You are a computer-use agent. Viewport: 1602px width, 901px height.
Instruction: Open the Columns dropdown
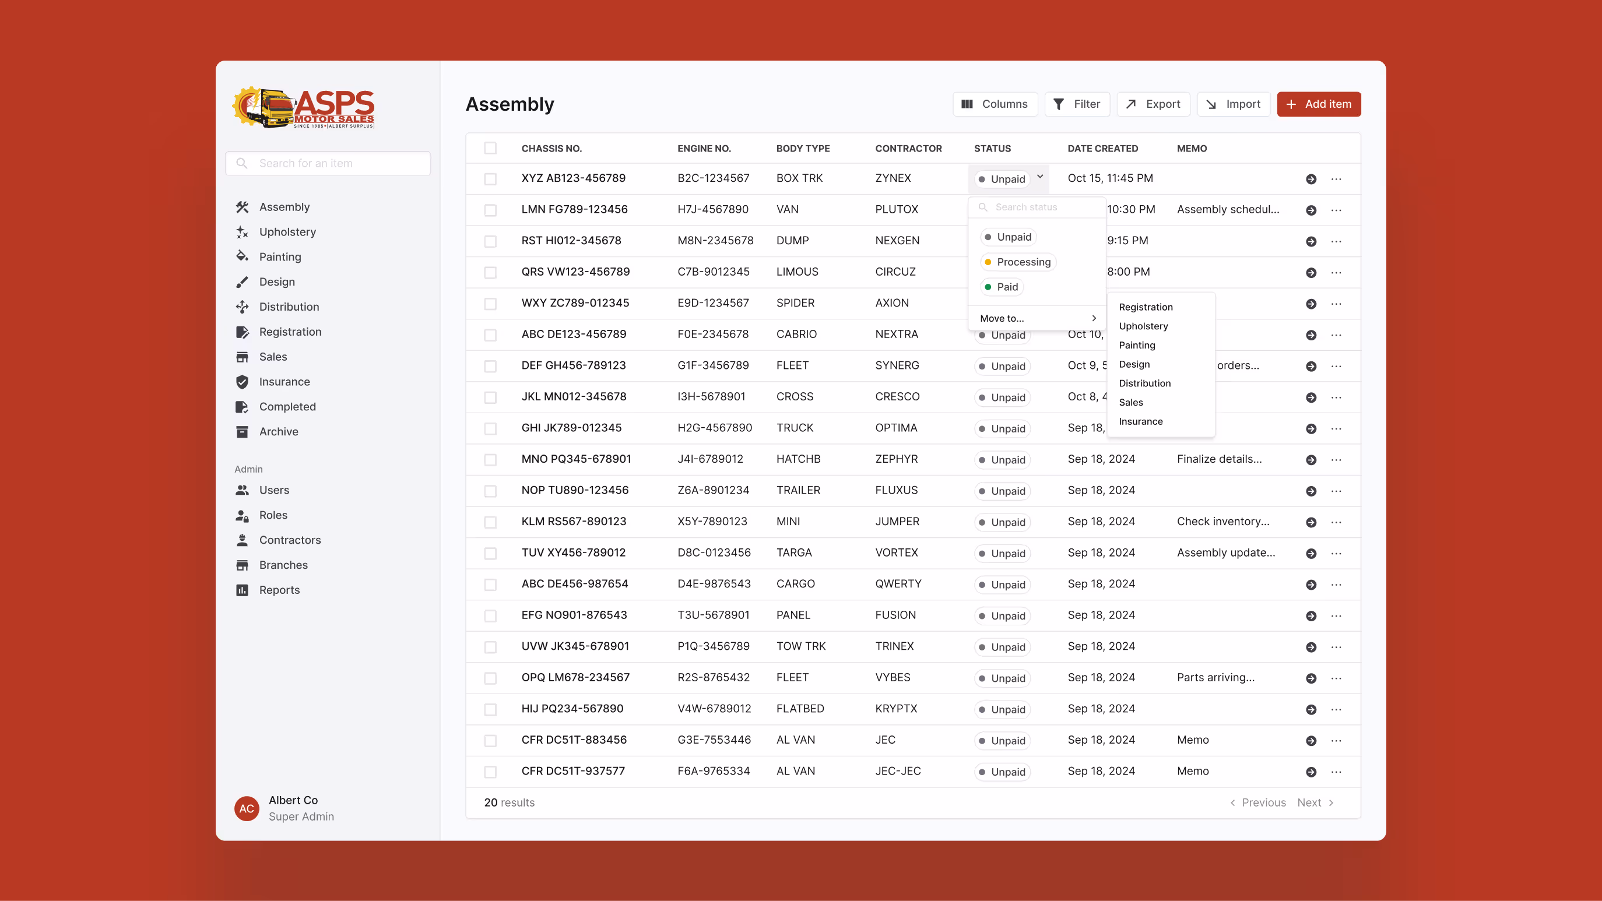[x=995, y=104]
